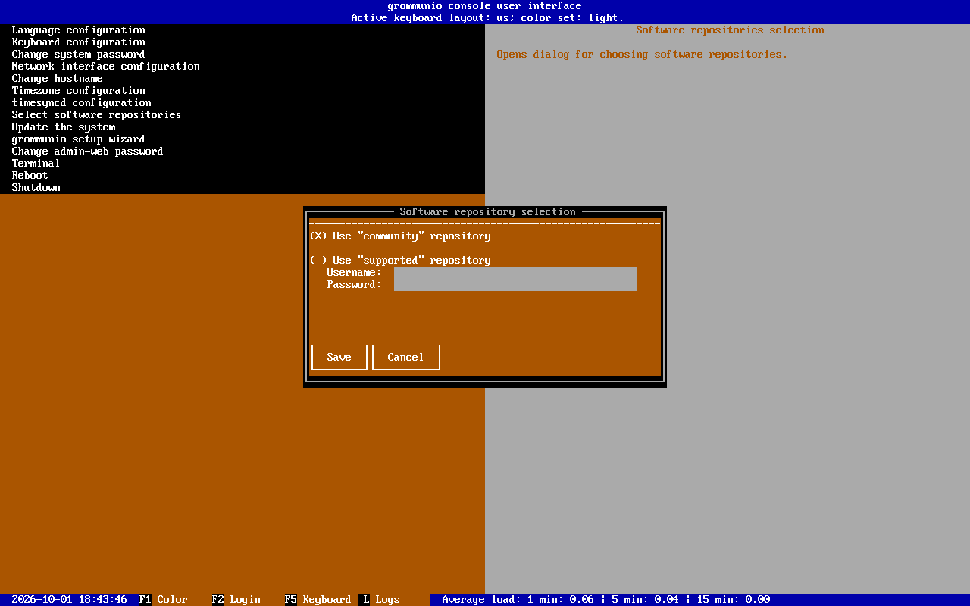
Task: Click the "Opens dialog for choosing" description
Action: [643, 55]
